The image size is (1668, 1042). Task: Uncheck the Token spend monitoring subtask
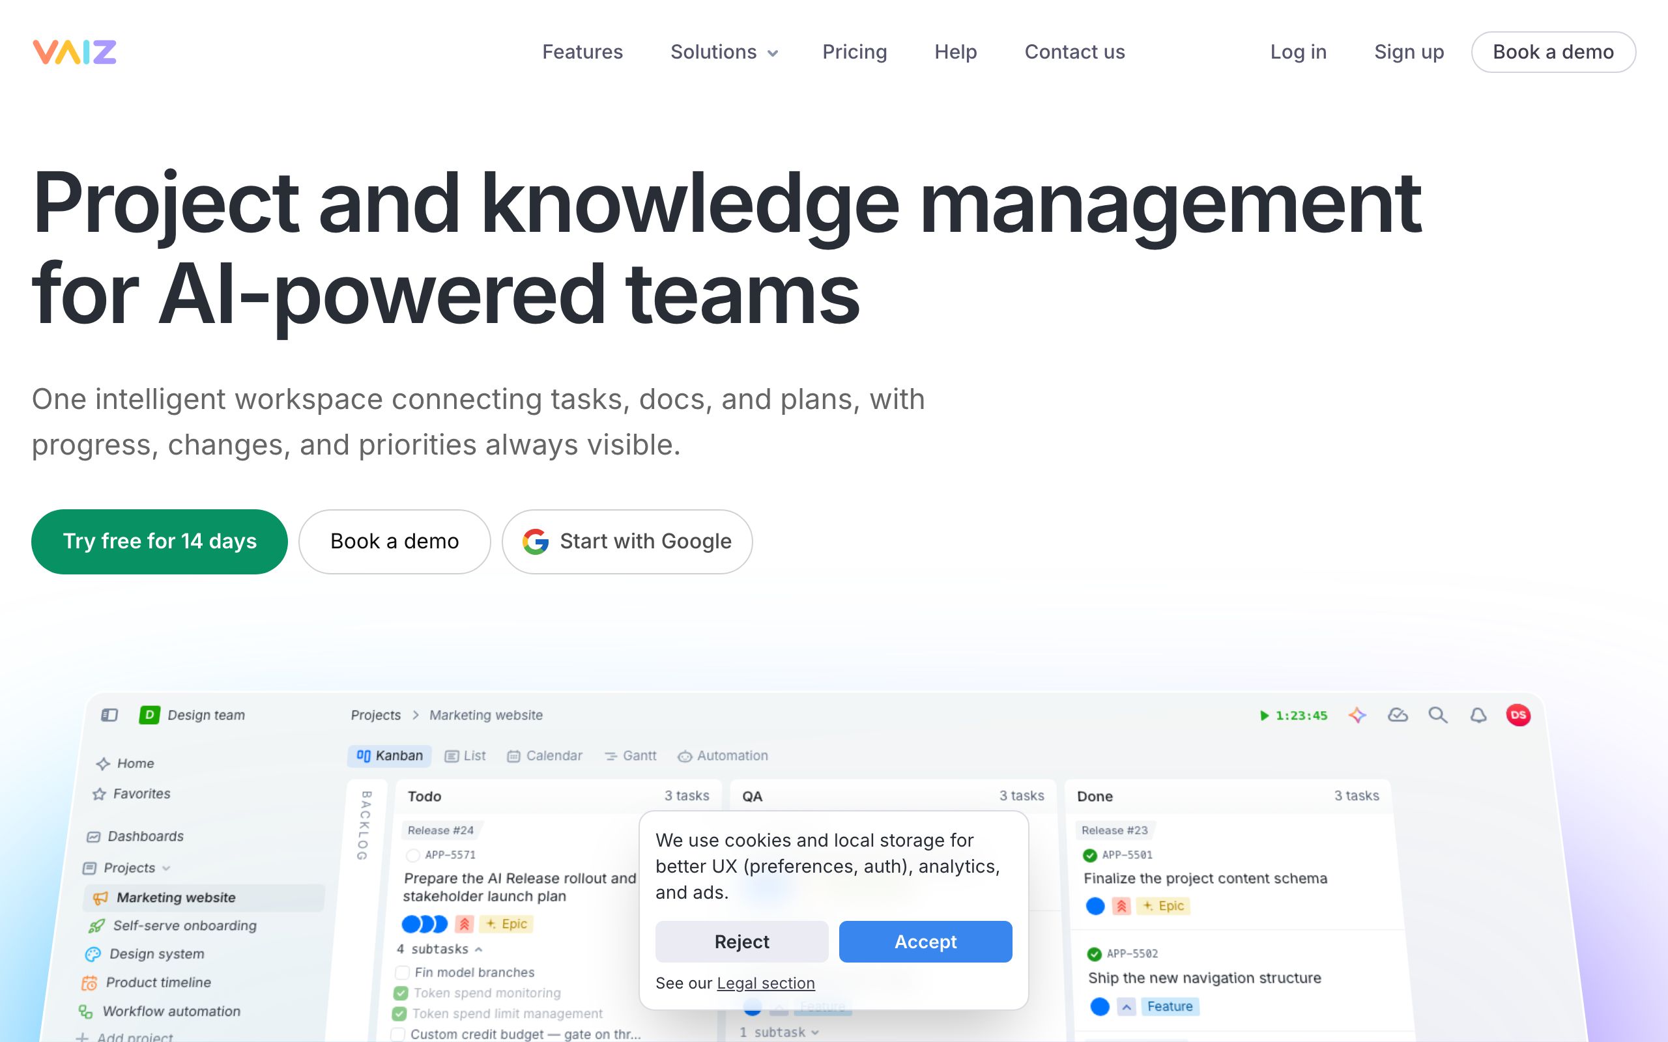(x=401, y=993)
